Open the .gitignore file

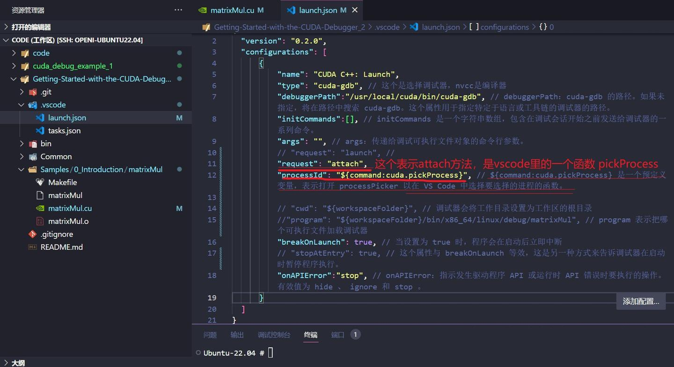coord(57,234)
